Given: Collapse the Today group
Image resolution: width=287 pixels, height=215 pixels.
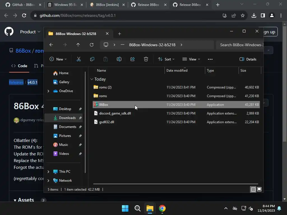Looking at the screenshot, I should 92,79.
